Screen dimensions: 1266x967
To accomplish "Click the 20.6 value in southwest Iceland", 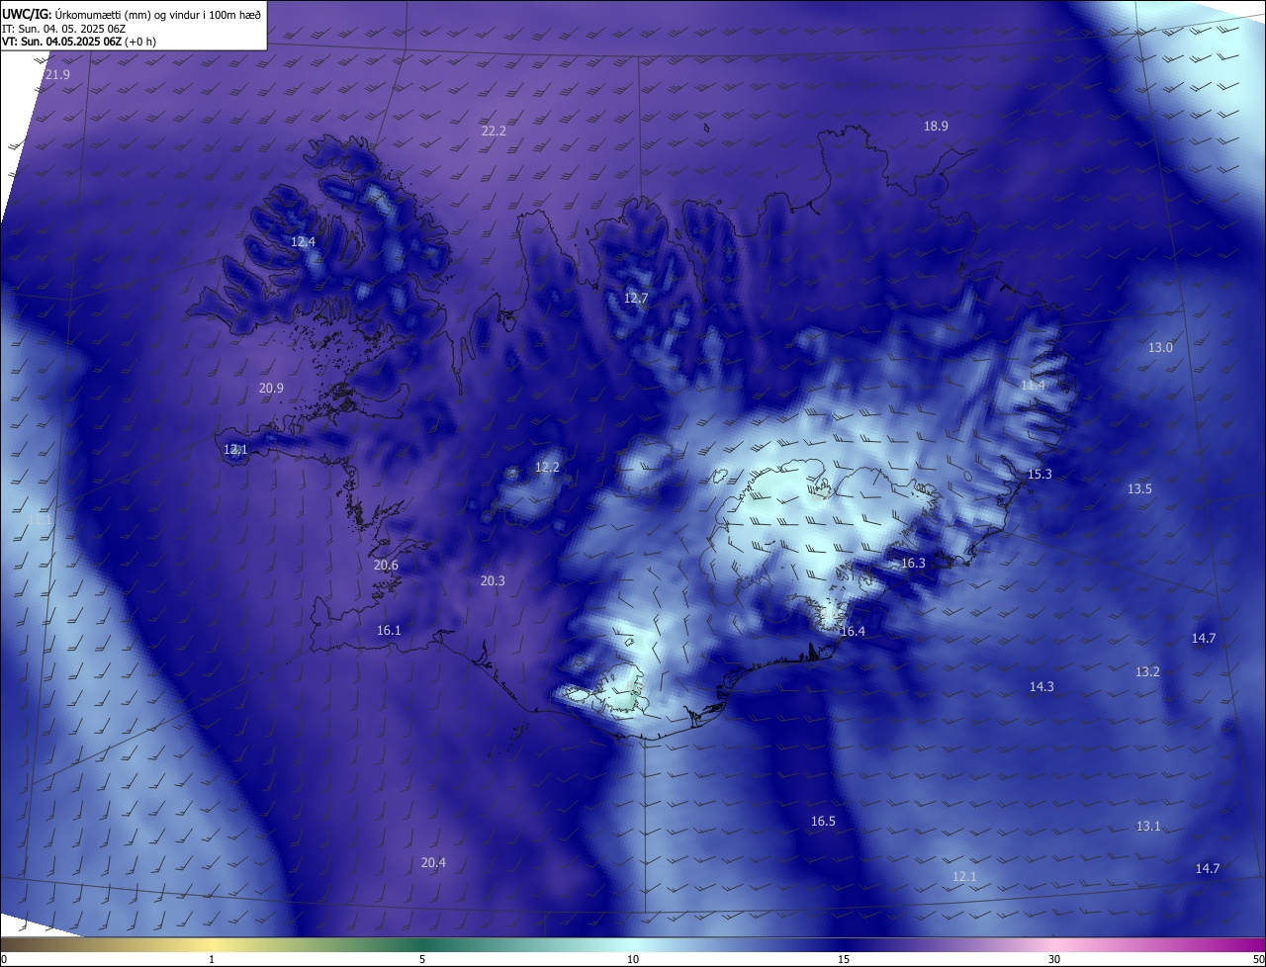I will point(386,565).
